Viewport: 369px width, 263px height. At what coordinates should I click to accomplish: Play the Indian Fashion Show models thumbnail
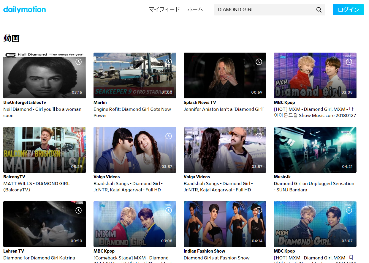(x=225, y=224)
